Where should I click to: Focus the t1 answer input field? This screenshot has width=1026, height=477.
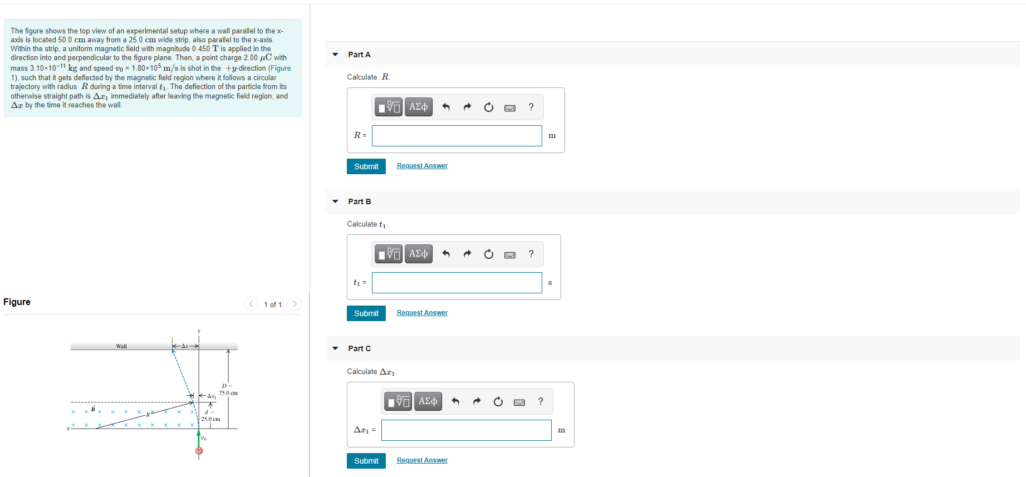pos(457,283)
